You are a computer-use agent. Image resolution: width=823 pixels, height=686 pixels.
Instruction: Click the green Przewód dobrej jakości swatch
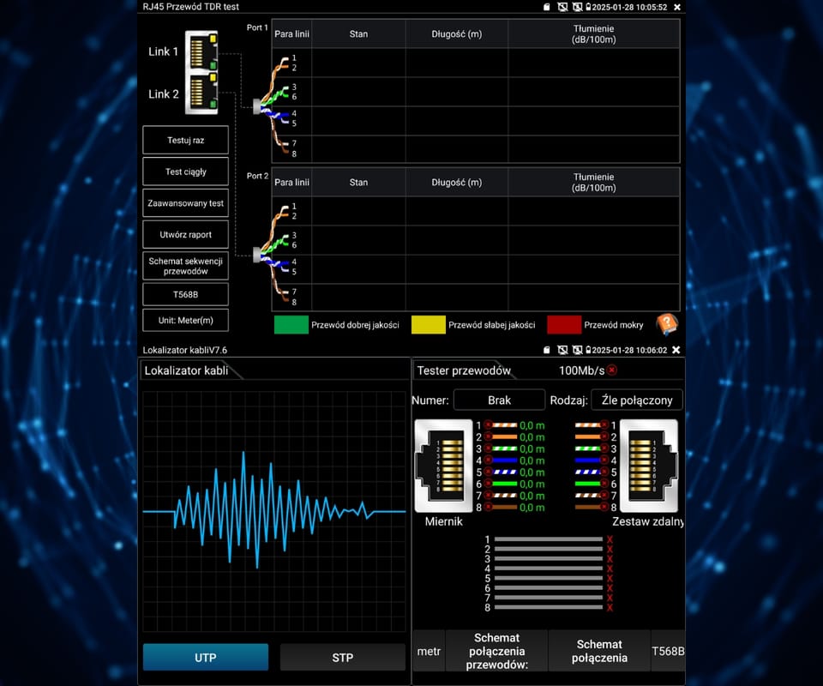click(291, 324)
